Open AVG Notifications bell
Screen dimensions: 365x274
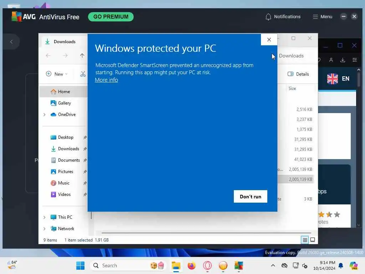point(283,17)
